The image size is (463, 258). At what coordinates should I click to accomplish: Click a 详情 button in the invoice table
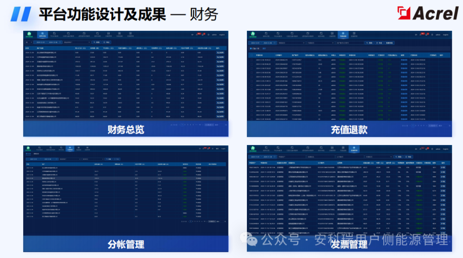(442, 167)
